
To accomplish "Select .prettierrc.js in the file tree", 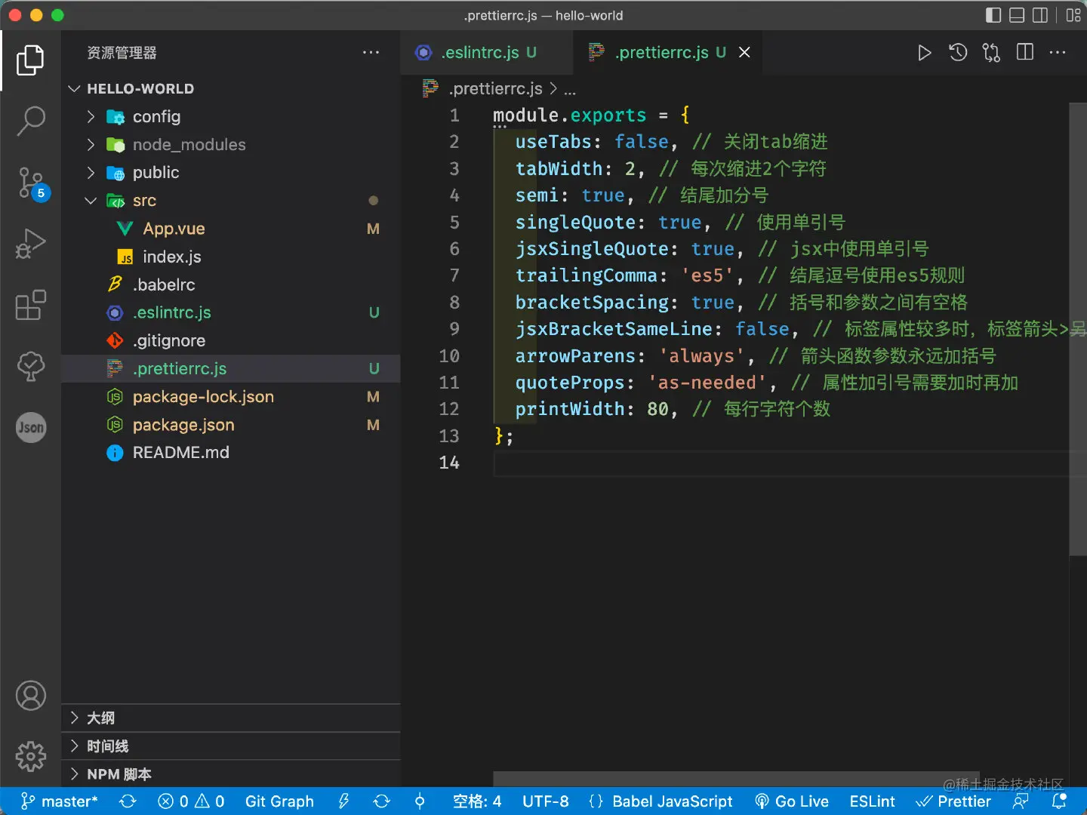I will pyautogui.click(x=231, y=368).
